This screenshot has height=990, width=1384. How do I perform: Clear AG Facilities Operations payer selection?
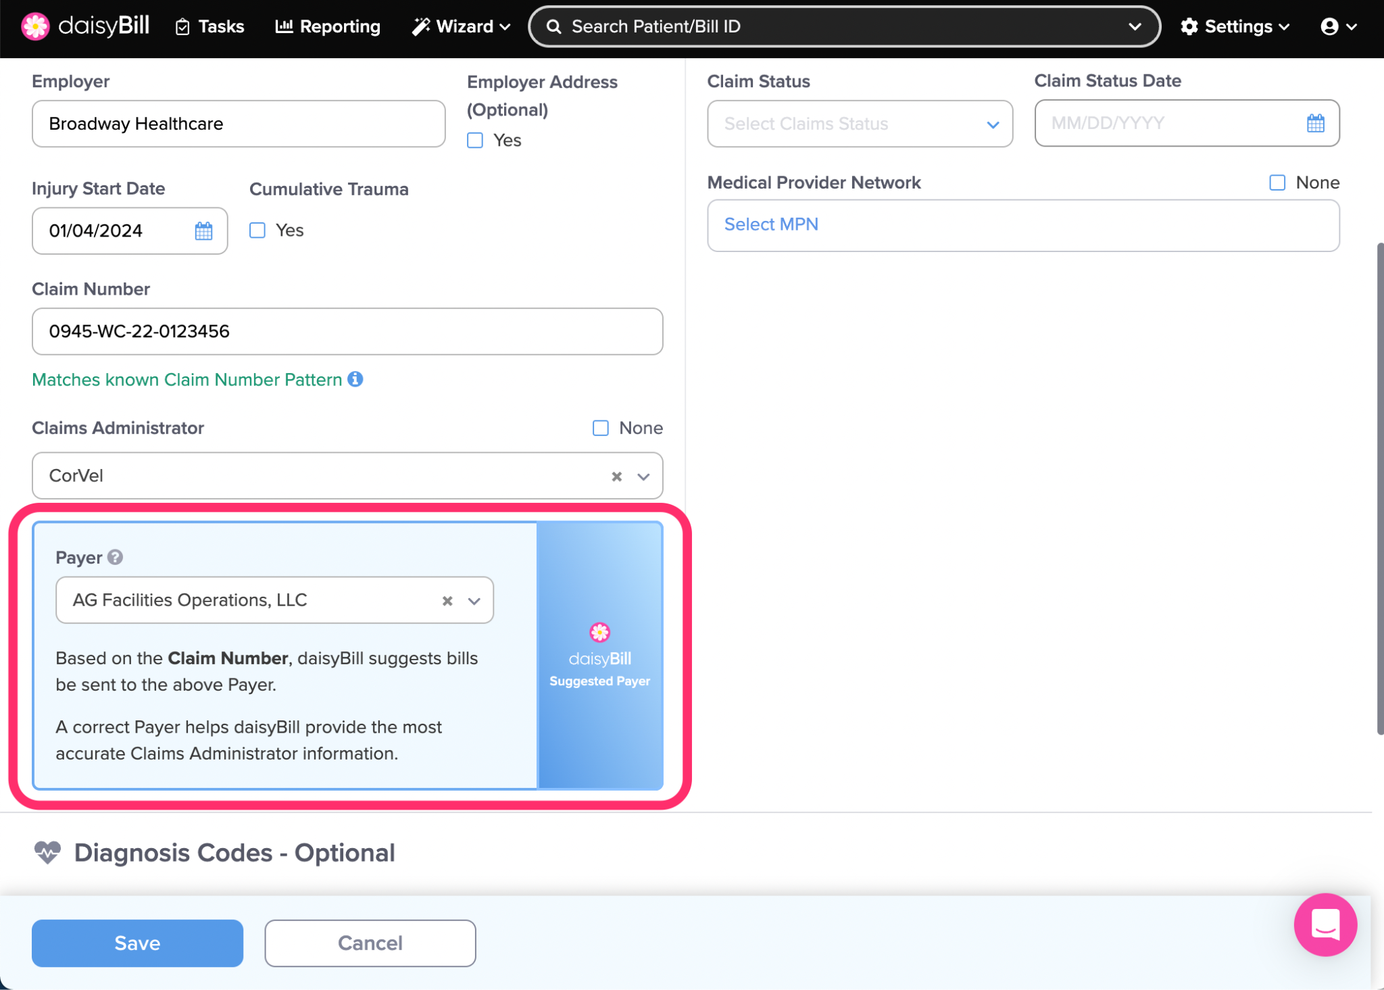click(x=447, y=601)
